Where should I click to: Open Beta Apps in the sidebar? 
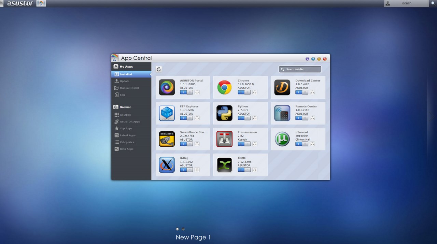coord(131,149)
